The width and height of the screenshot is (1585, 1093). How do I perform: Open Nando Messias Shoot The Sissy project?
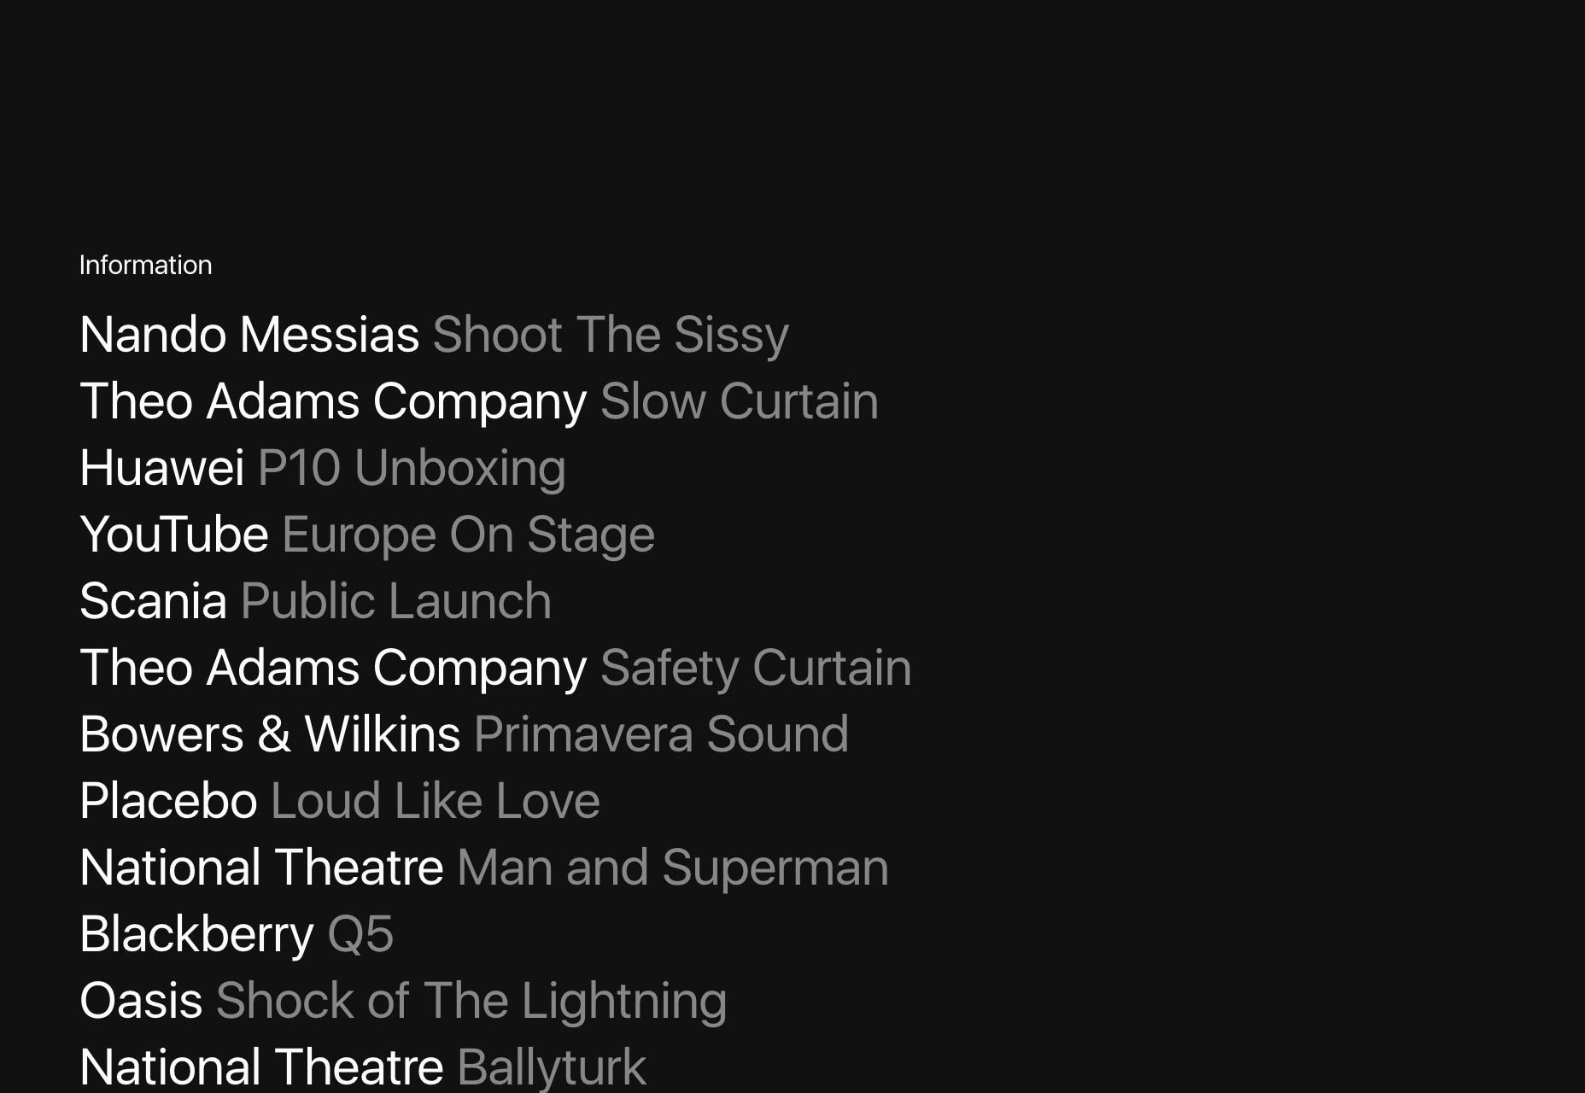[434, 335]
